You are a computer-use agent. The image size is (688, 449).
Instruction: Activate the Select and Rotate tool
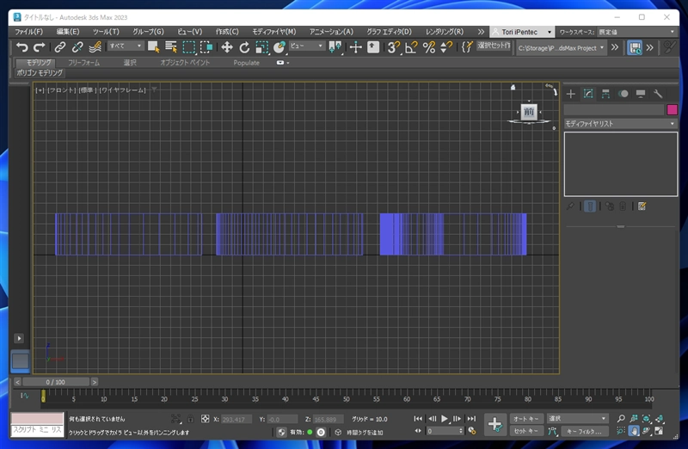point(244,47)
